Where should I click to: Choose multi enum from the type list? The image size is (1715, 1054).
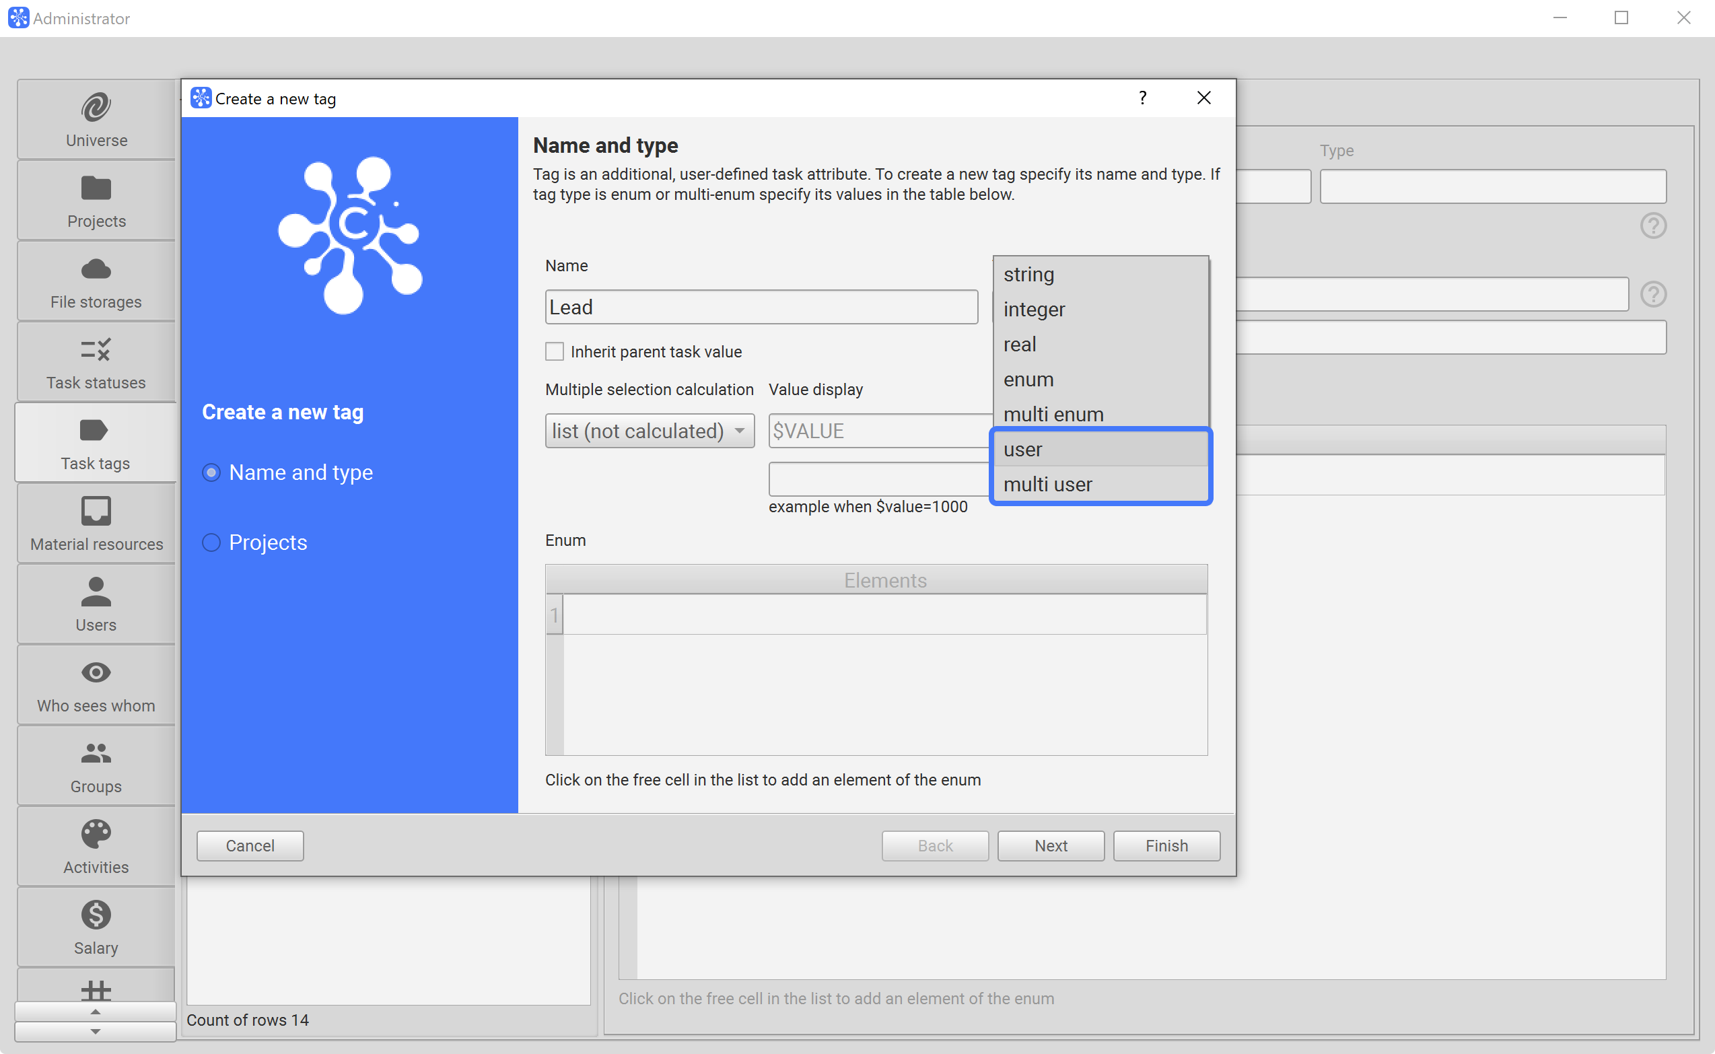(x=1100, y=414)
